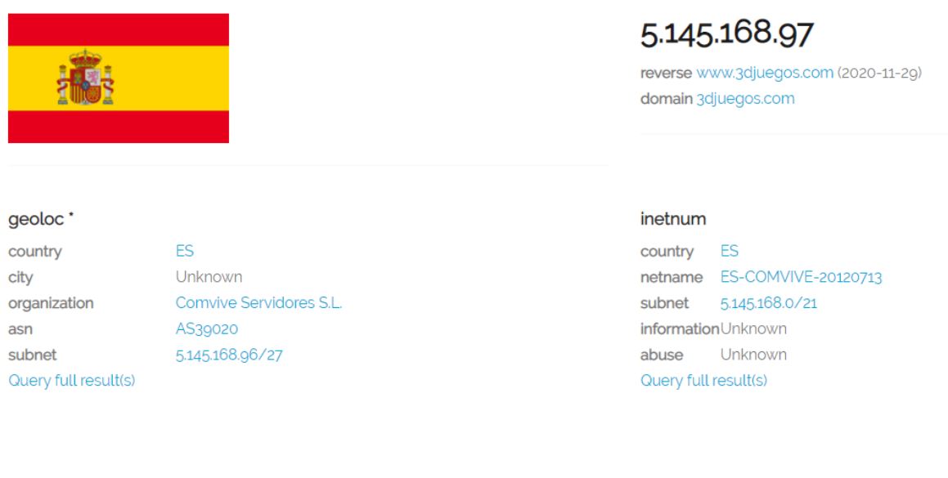Click the ES country link under inetnum
This screenshot has height=478, width=948.
coord(730,252)
